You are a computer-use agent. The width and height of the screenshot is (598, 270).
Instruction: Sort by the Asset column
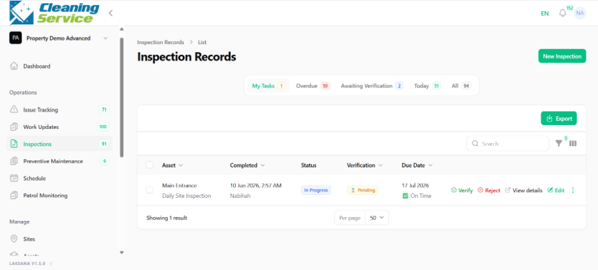pyautogui.click(x=172, y=165)
